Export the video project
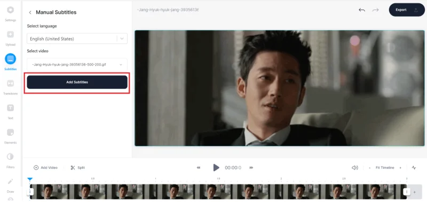This screenshot has width=427, height=202. click(407, 10)
